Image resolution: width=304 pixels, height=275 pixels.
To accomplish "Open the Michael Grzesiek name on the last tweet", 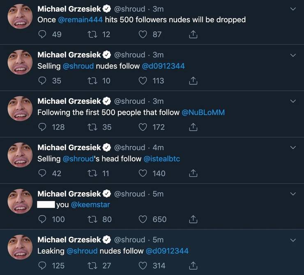I will [x=69, y=240].
